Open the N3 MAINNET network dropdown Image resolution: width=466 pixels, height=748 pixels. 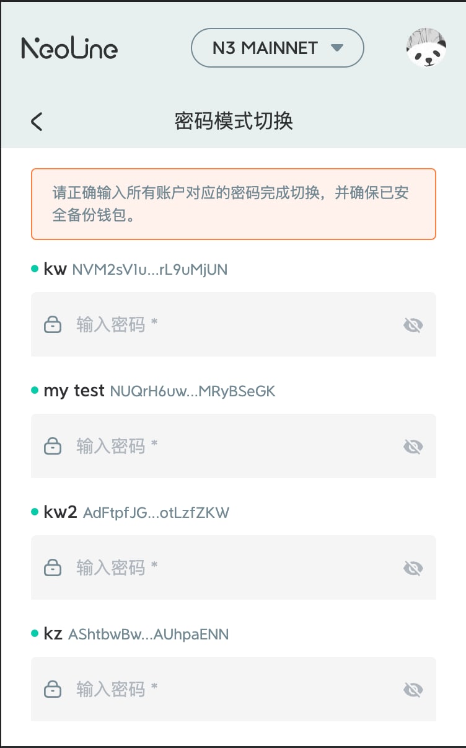click(x=277, y=48)
